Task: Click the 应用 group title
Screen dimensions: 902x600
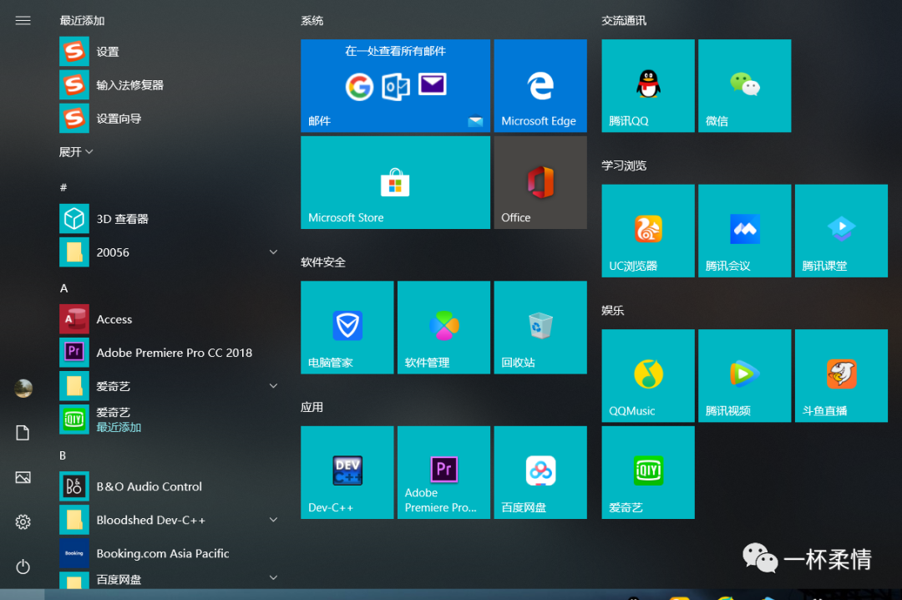Action: (312, 408)
